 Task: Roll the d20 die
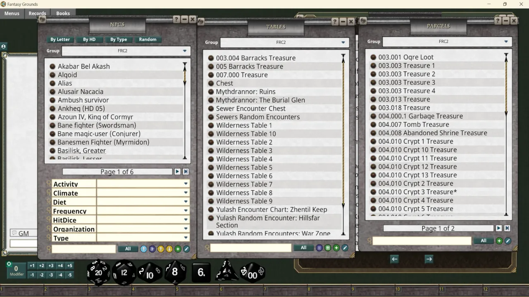tap(98, 272)
